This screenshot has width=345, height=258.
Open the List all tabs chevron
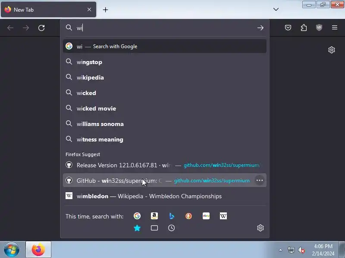tap(276, 9)
